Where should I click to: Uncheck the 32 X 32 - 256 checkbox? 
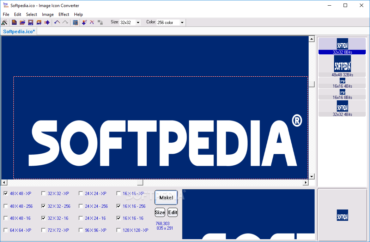click(43, 206)
